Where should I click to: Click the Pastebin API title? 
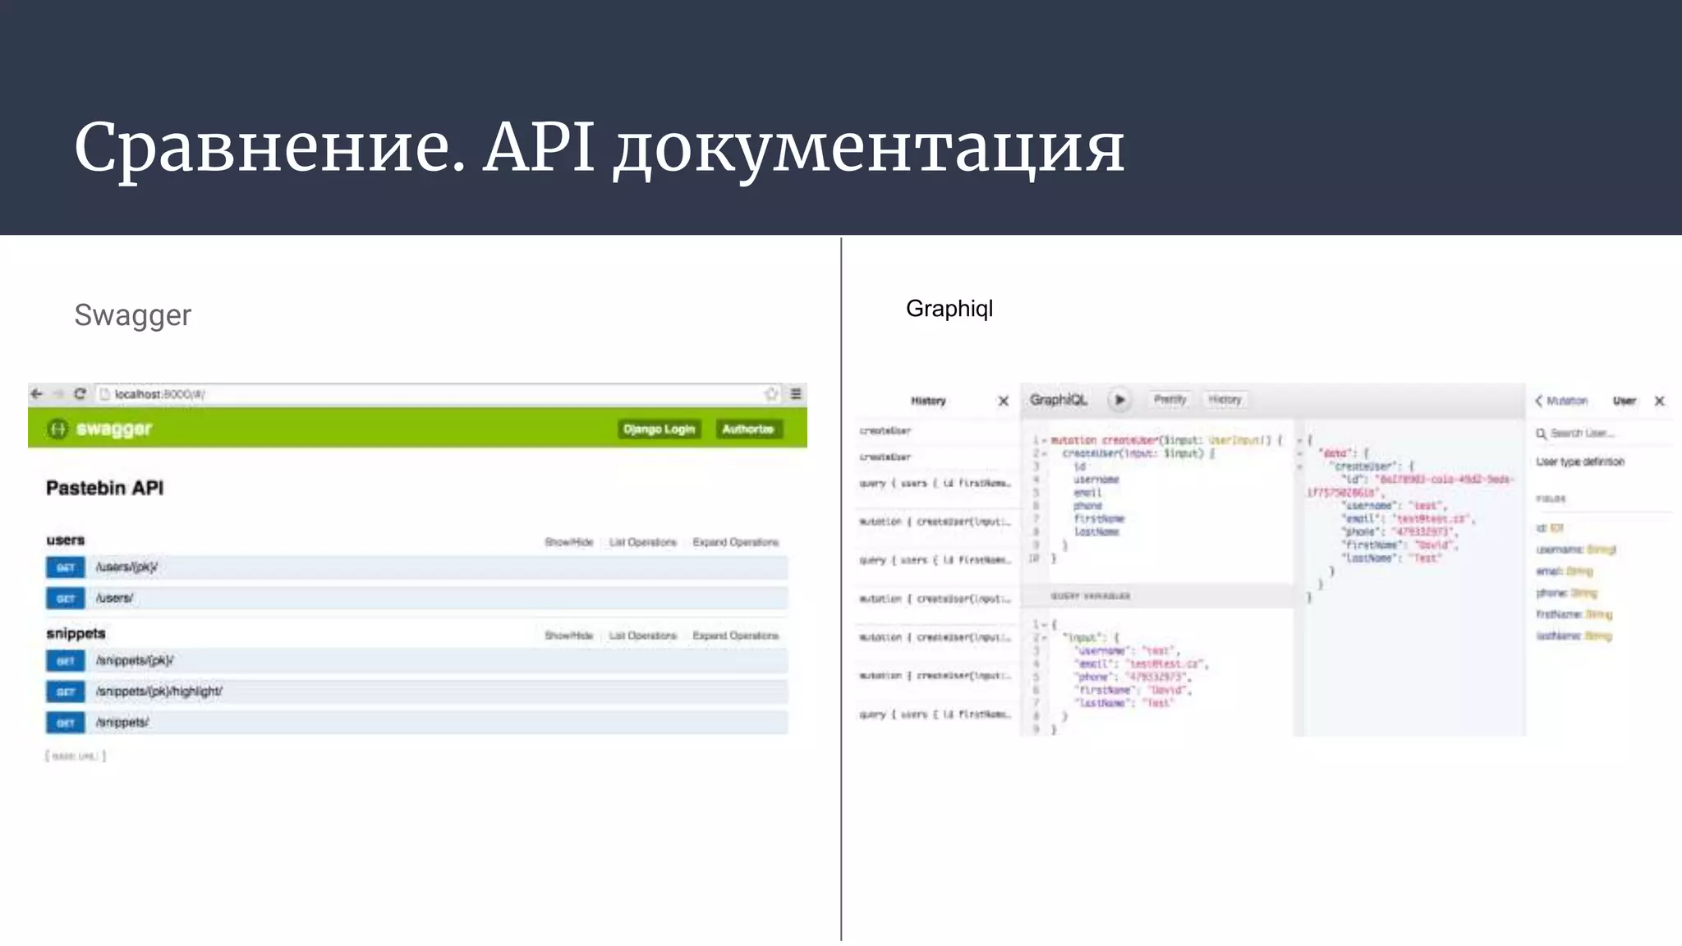(105, 488)
